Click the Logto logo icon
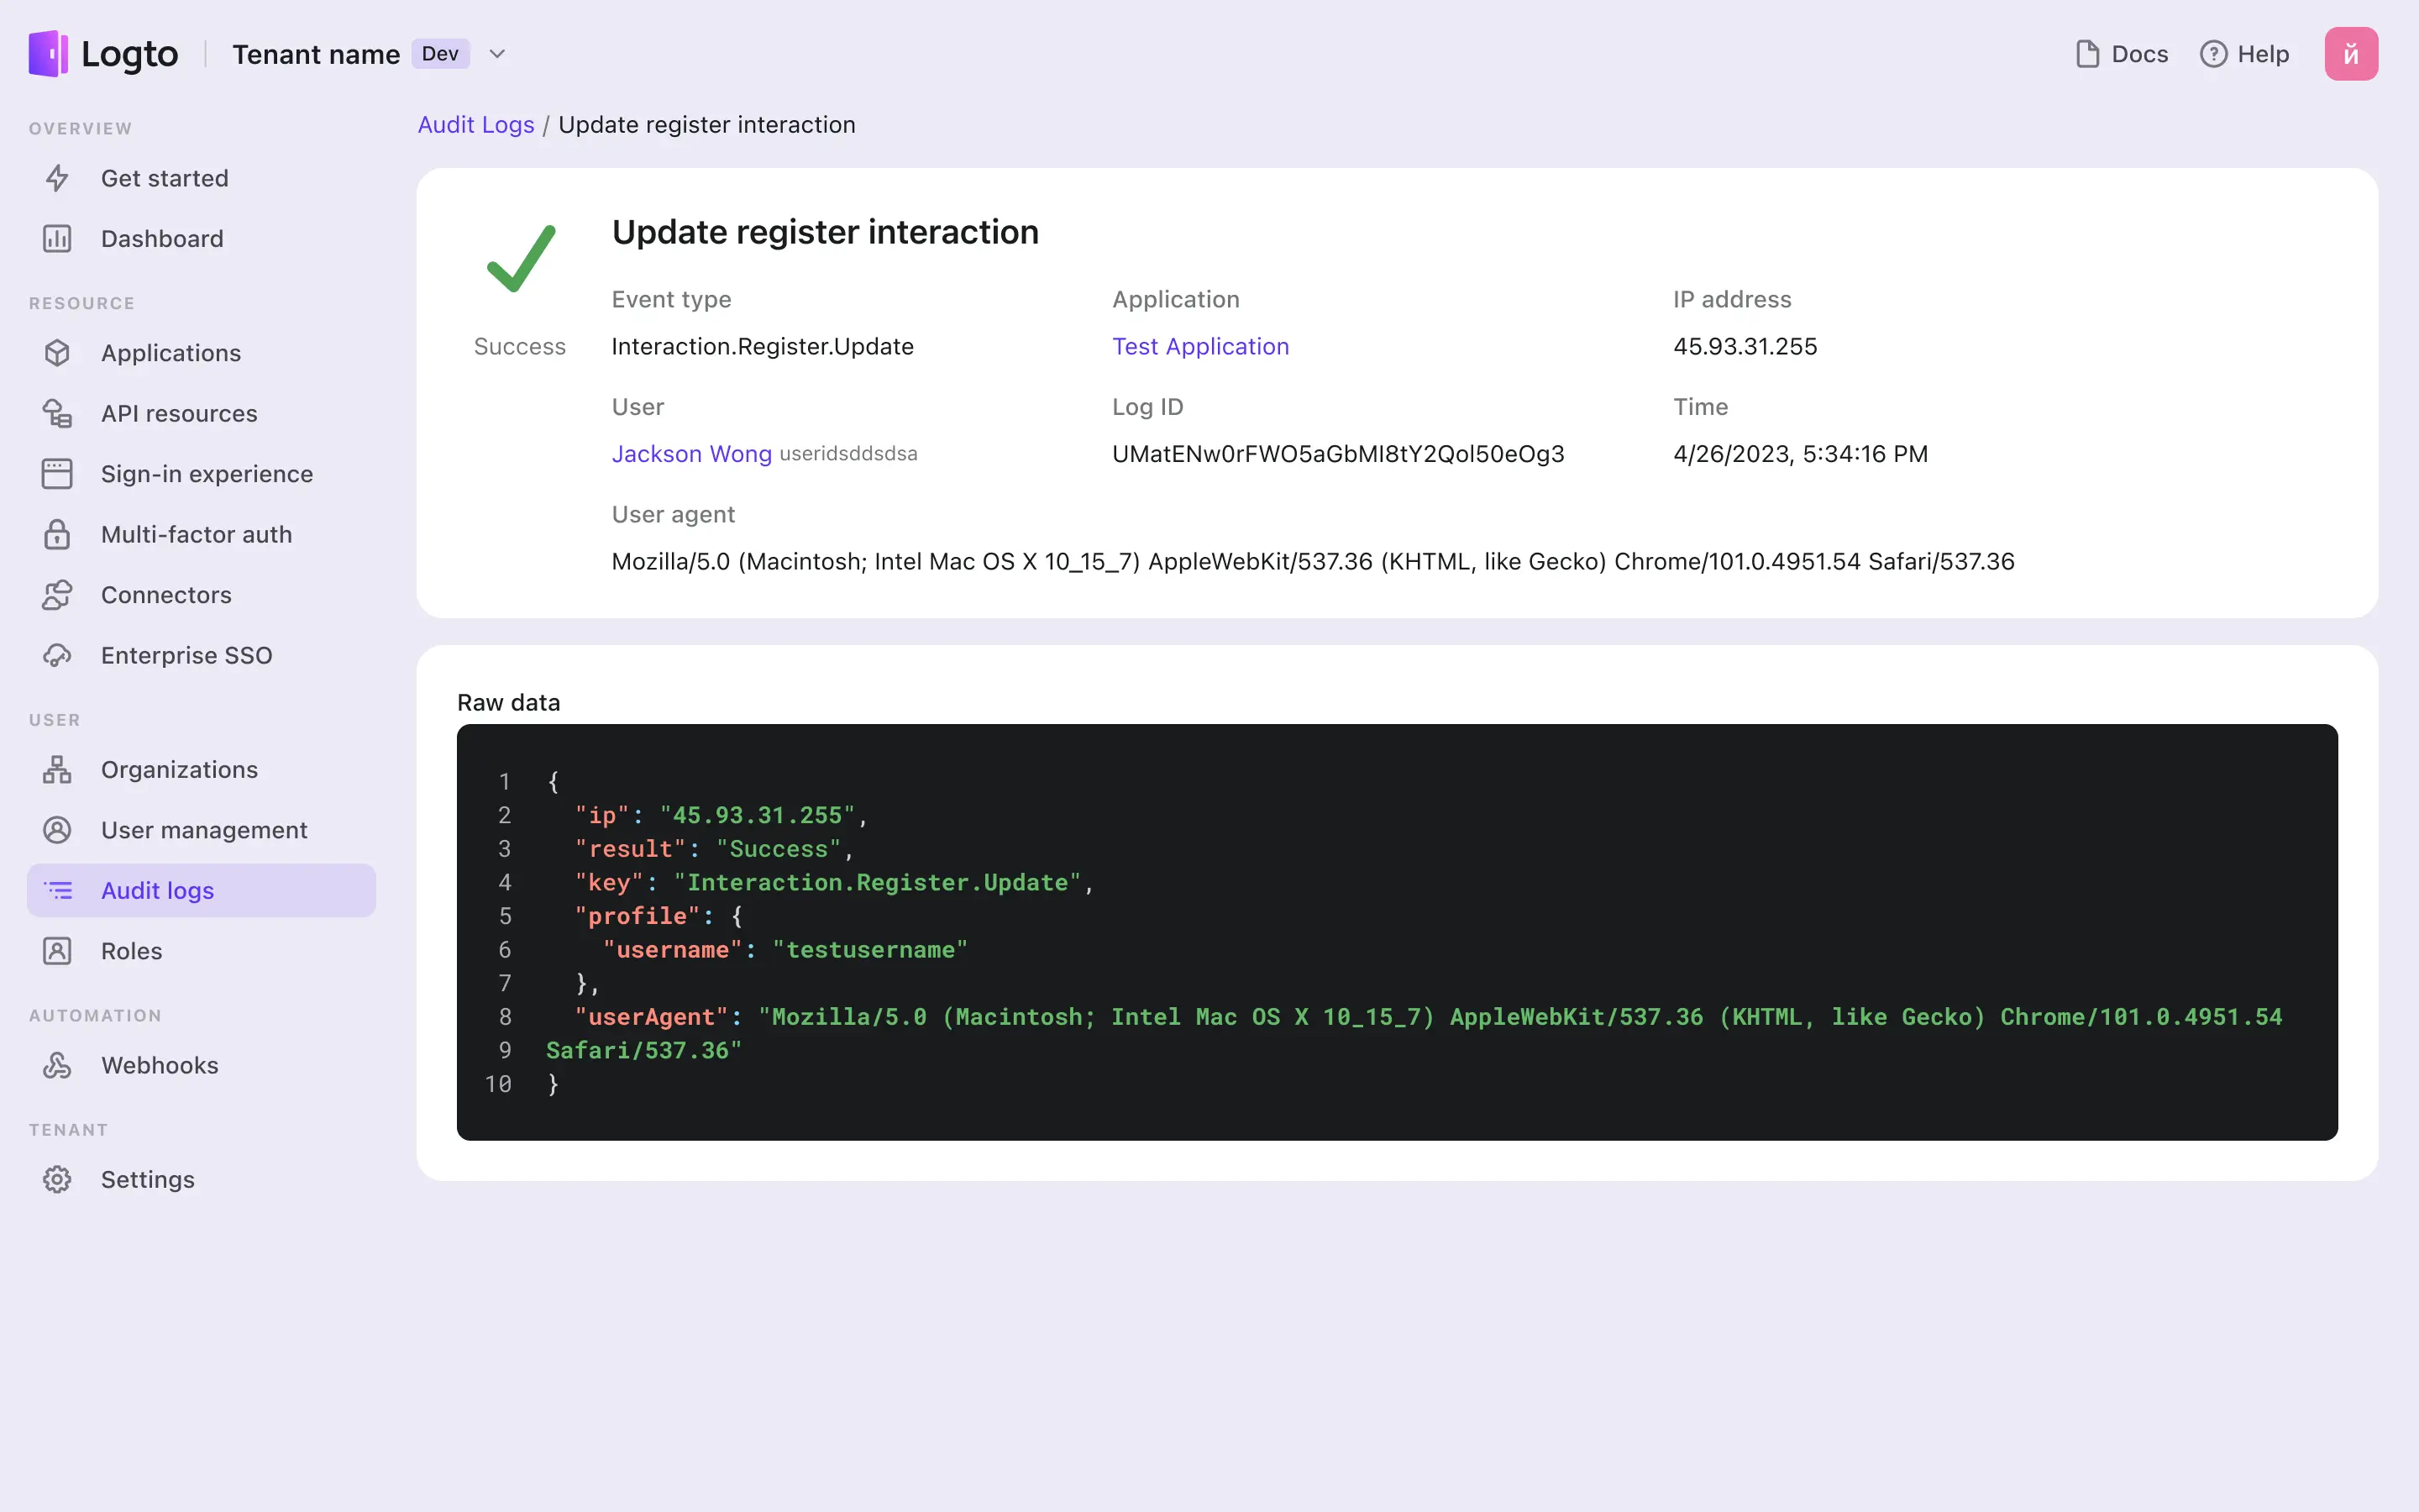Screen dimensions: 2419x1512 (47, 52)
